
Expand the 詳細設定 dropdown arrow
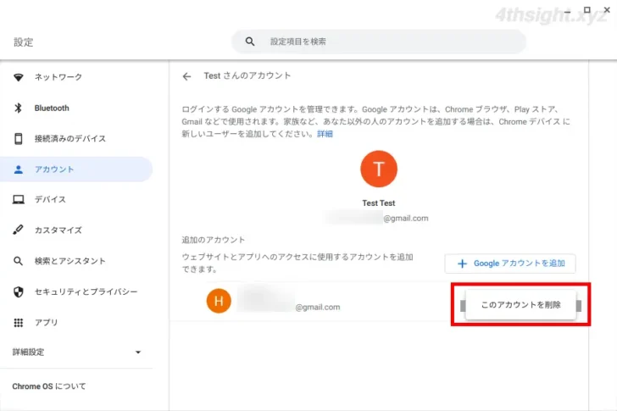point(137,352)
